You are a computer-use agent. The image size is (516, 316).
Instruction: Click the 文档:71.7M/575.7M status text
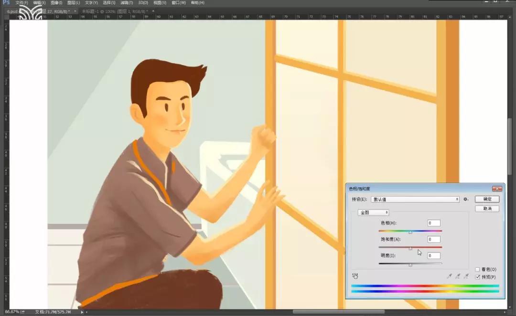point(53,312)
